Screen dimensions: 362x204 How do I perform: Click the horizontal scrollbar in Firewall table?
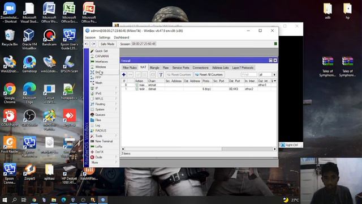(x=173, y=149)
